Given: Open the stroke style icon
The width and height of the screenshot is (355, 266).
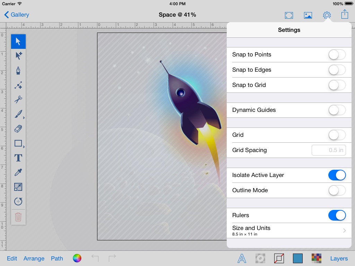Looking at the screenshot, I should [279, 258].
